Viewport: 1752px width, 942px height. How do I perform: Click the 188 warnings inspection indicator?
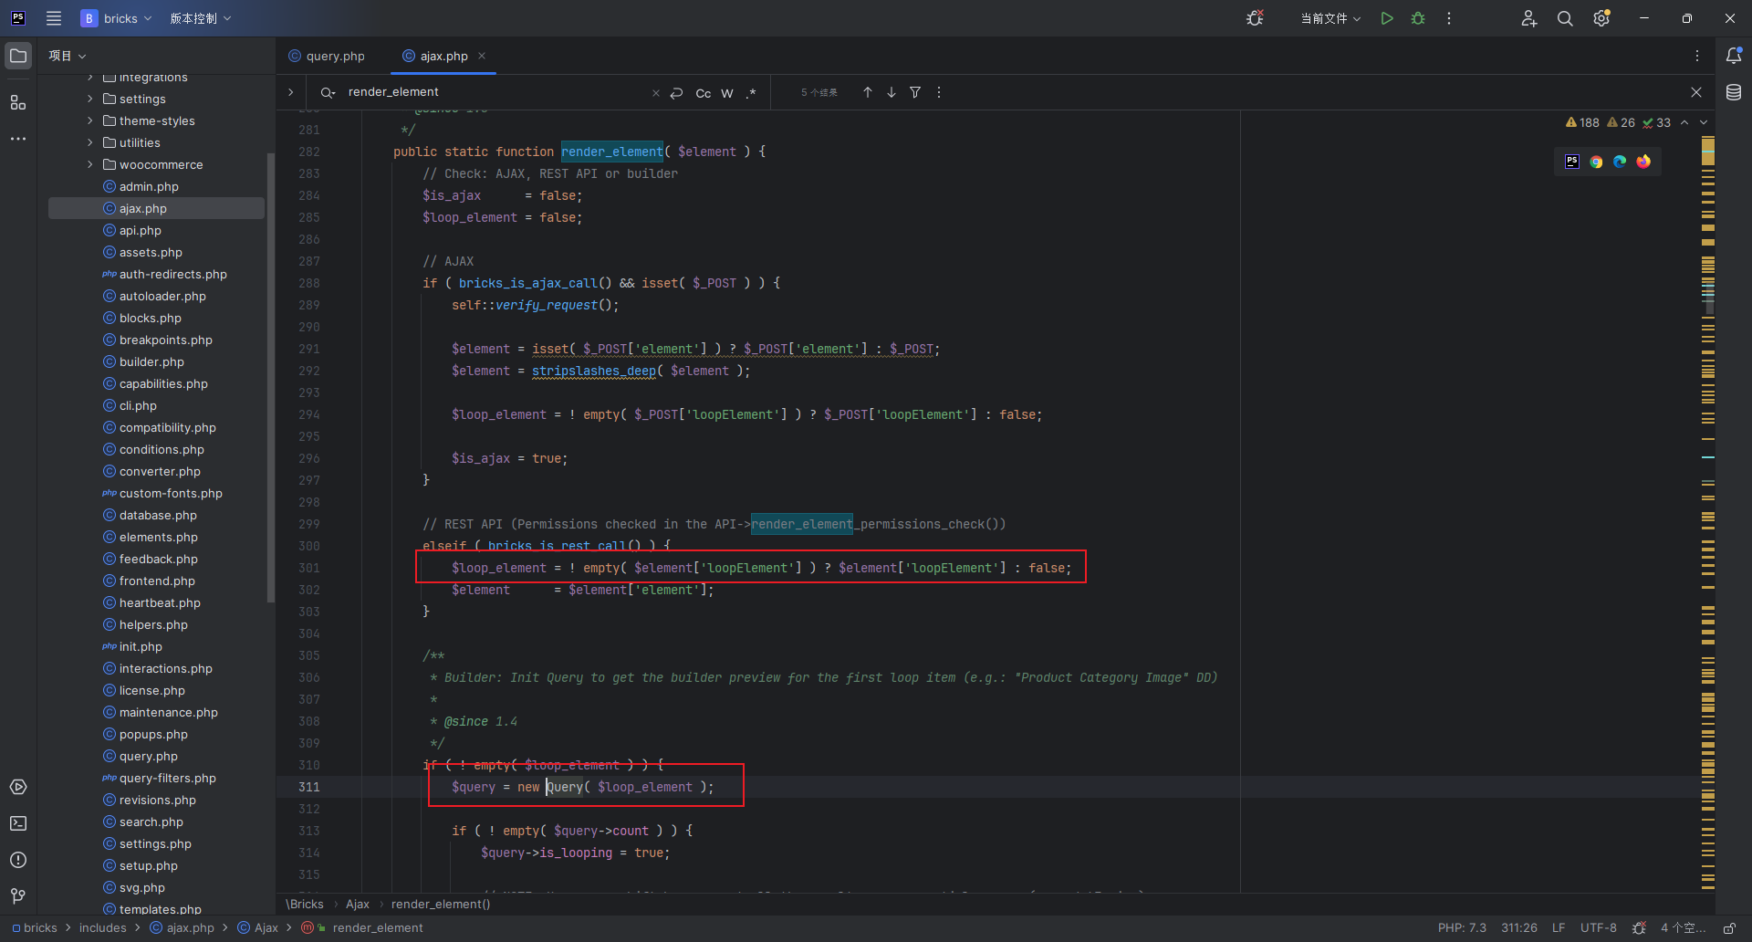(x=1582, y=122)
